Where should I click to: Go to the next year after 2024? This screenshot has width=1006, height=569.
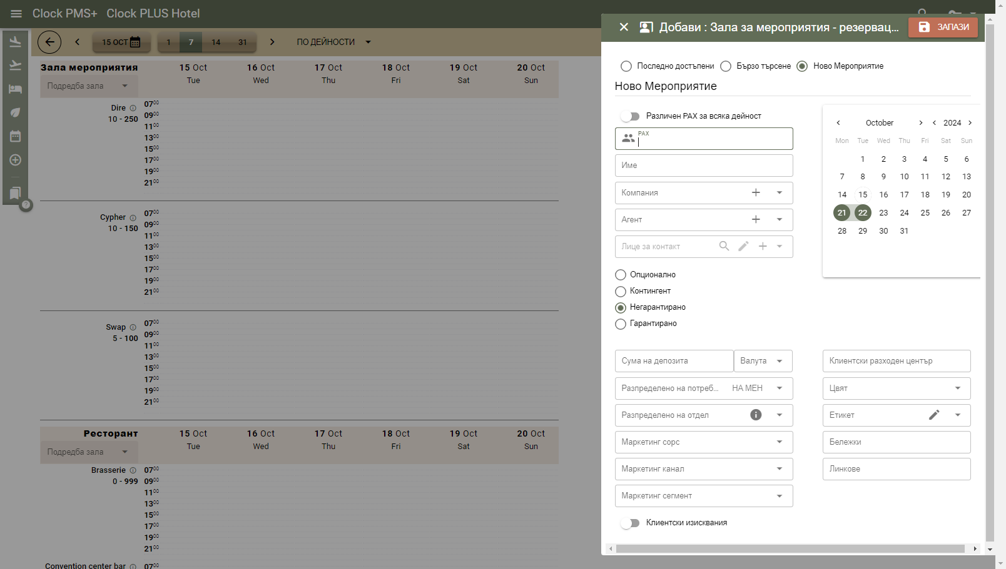click(x=970, y=123)
